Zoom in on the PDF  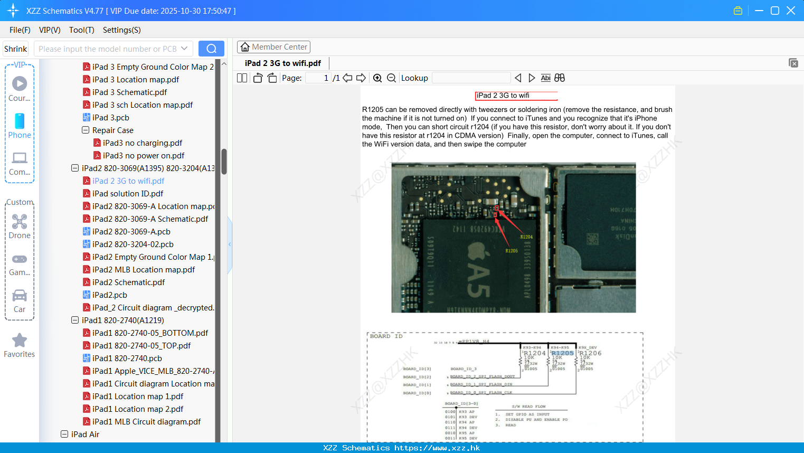[377, 78]
